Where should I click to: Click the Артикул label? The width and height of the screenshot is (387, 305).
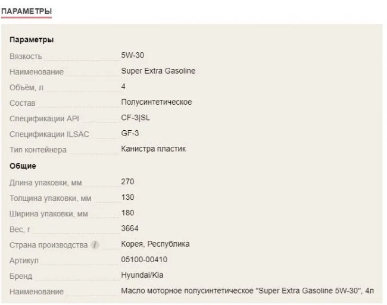24,261
